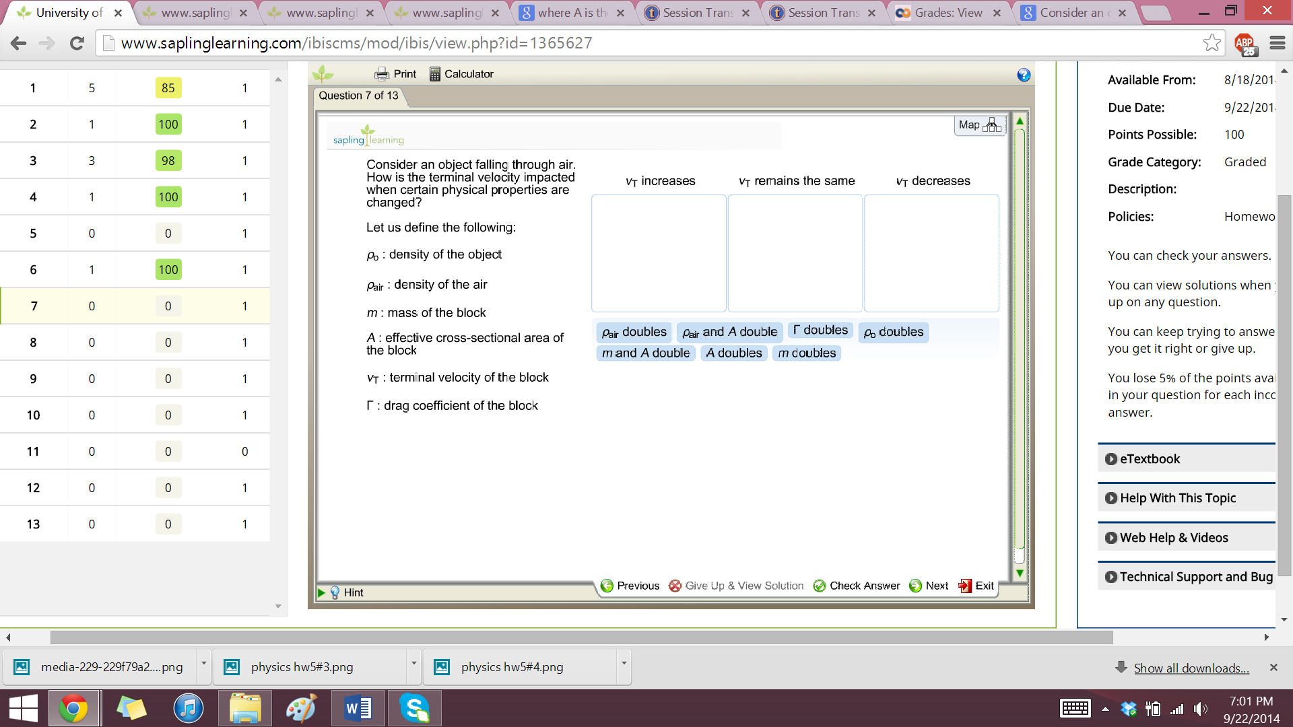Click the page horizontal scrollbar
This screenshot has width=1293, height=727.
coord(581,637)
